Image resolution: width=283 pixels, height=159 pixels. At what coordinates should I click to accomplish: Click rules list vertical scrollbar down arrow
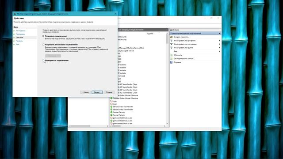[x=167, y=124]
